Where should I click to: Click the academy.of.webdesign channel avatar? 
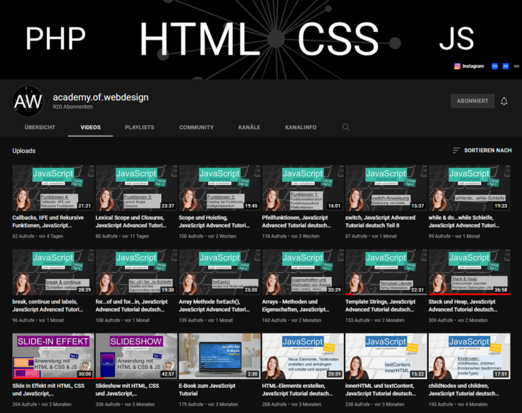coord(28,101)
